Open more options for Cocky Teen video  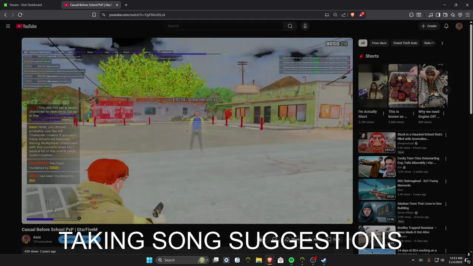(x=446, y=159)
